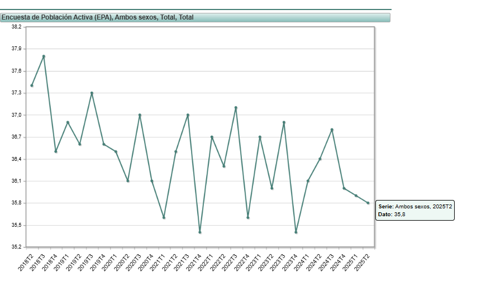The image size is (491, 286).
Task: Select the 2021T4 low data point
Action: 200,232
